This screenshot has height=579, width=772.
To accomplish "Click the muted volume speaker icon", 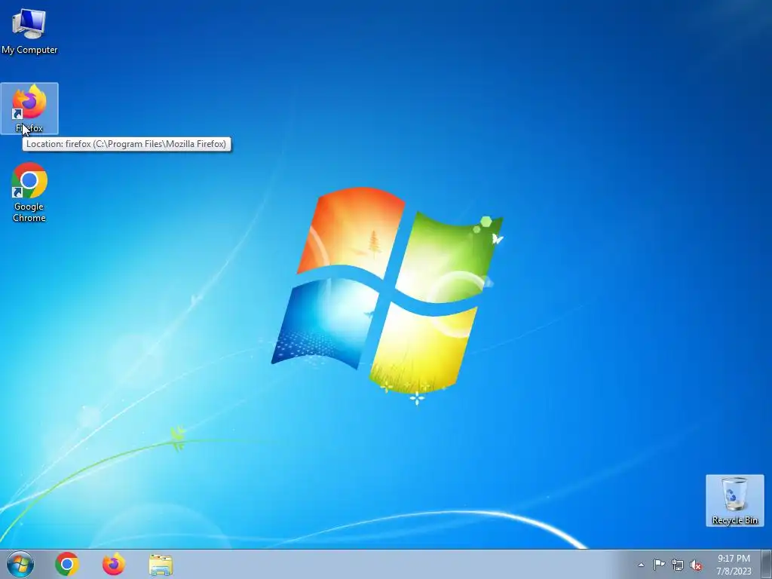I will (x=696, y=565).
